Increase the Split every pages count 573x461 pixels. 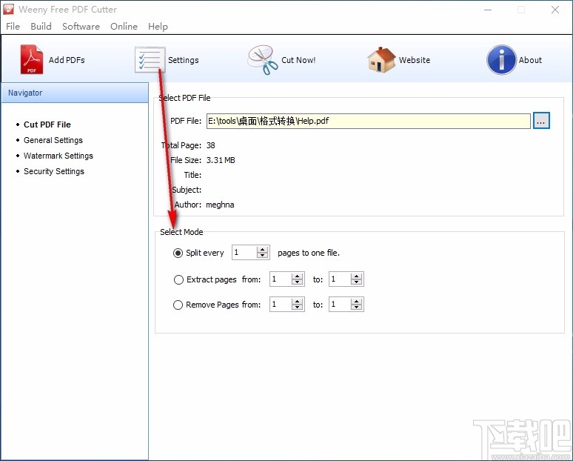pos(262,250)
